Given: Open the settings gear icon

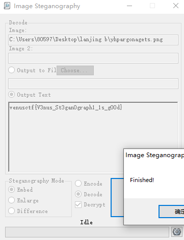Looking at the screenshot, I should pos(177,232).
